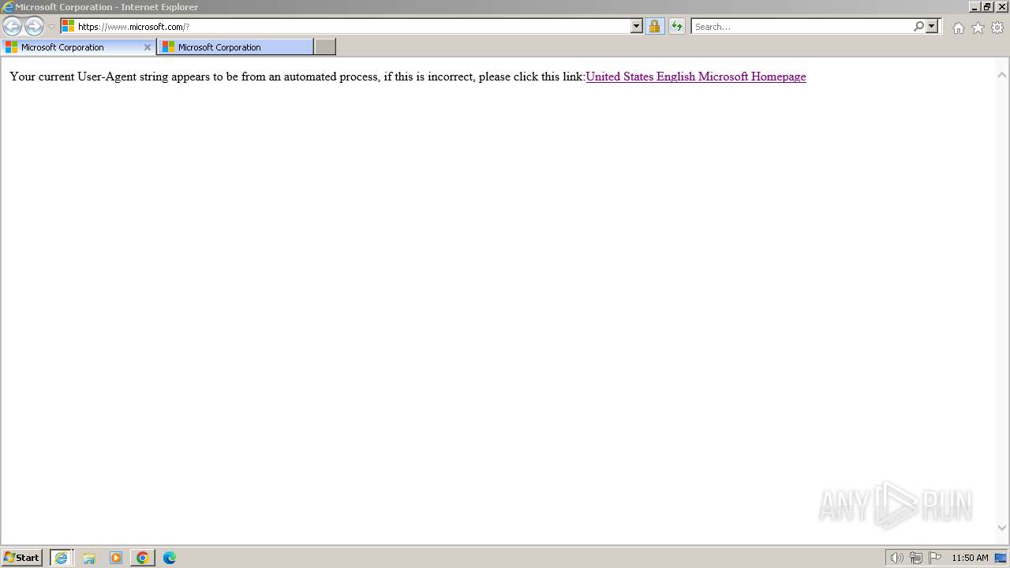This screenshot has width=1010, height=568.
Task: Open the volume speaker tray icon
Action: 896,558
